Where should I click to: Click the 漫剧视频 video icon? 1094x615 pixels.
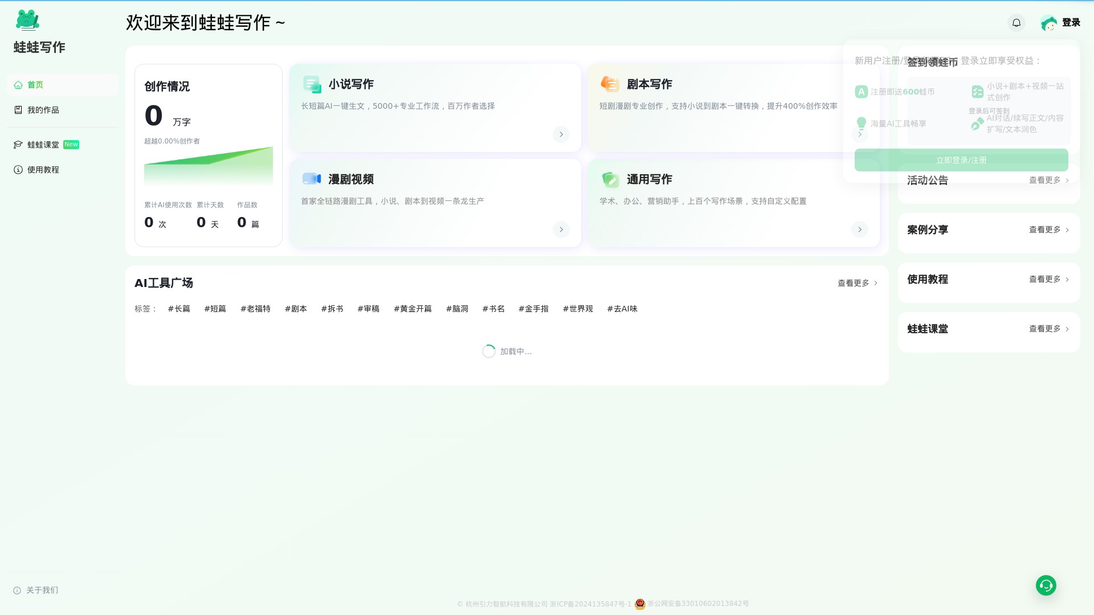click(312, 179)
